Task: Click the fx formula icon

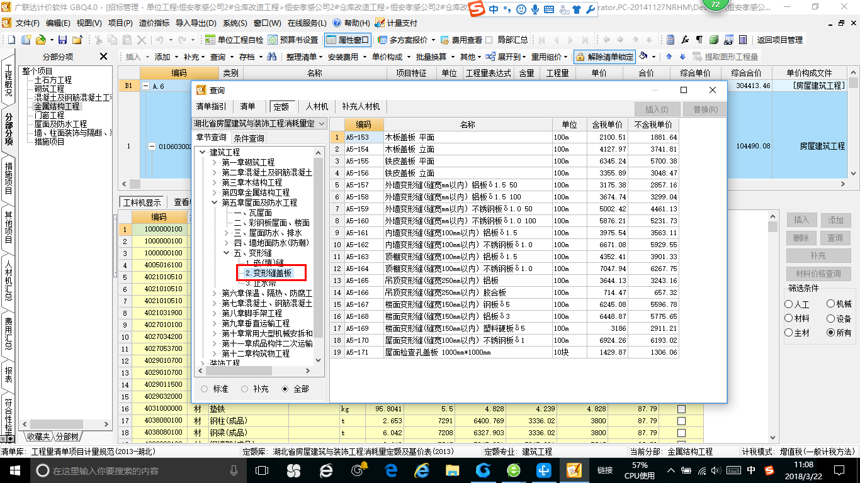Action: [x=685, y=40]
